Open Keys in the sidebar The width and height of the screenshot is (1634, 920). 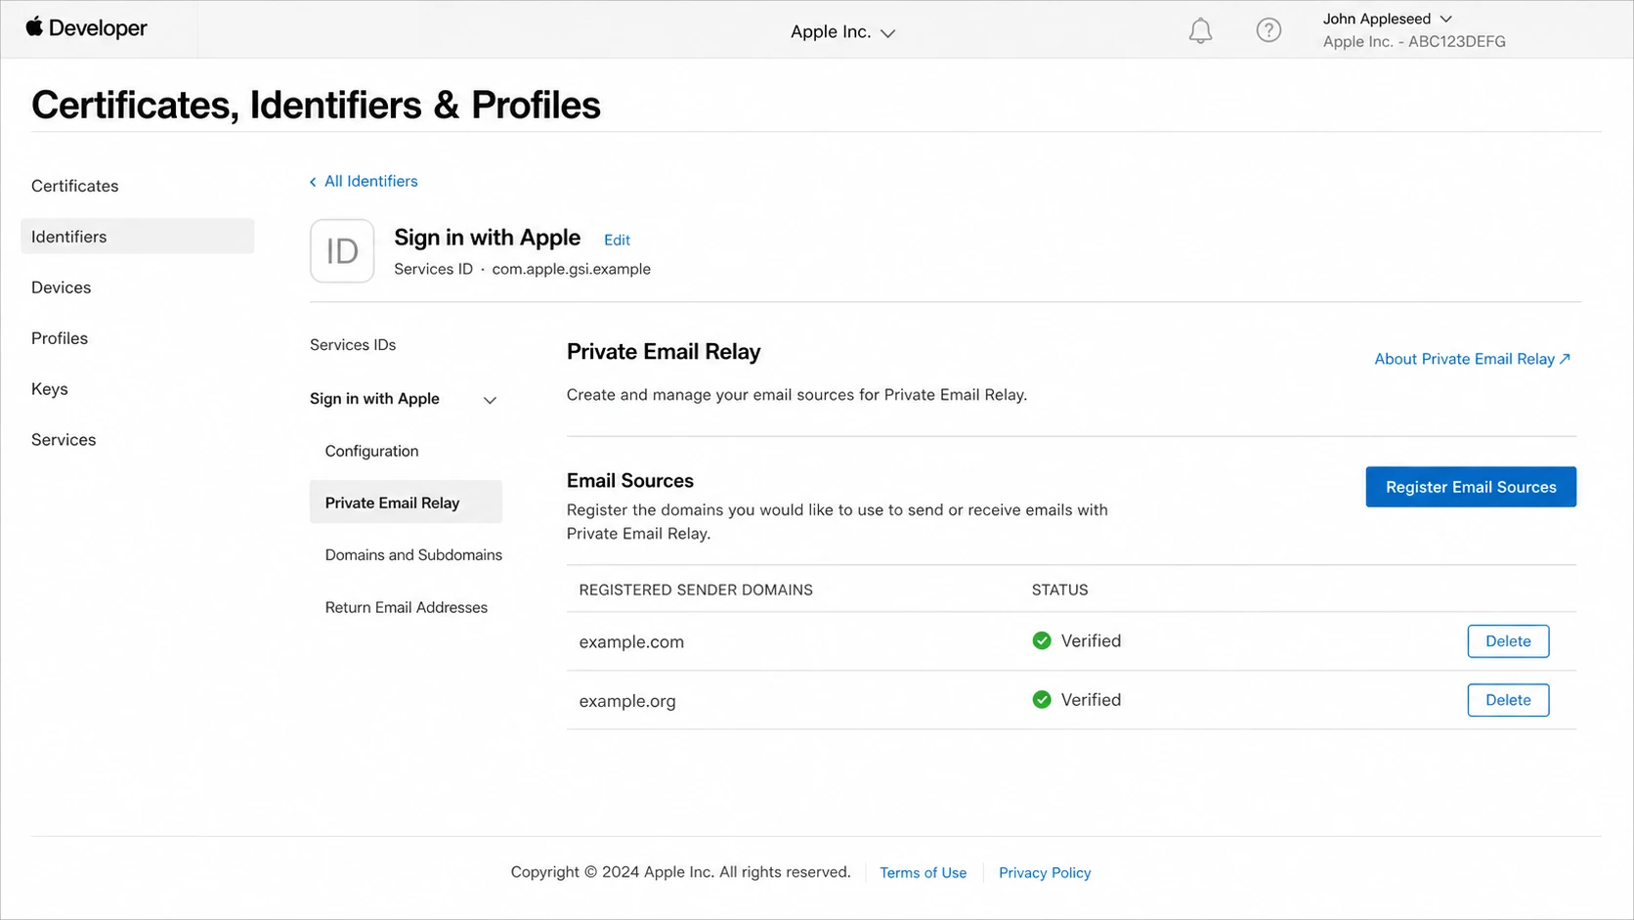pos(49,389)
